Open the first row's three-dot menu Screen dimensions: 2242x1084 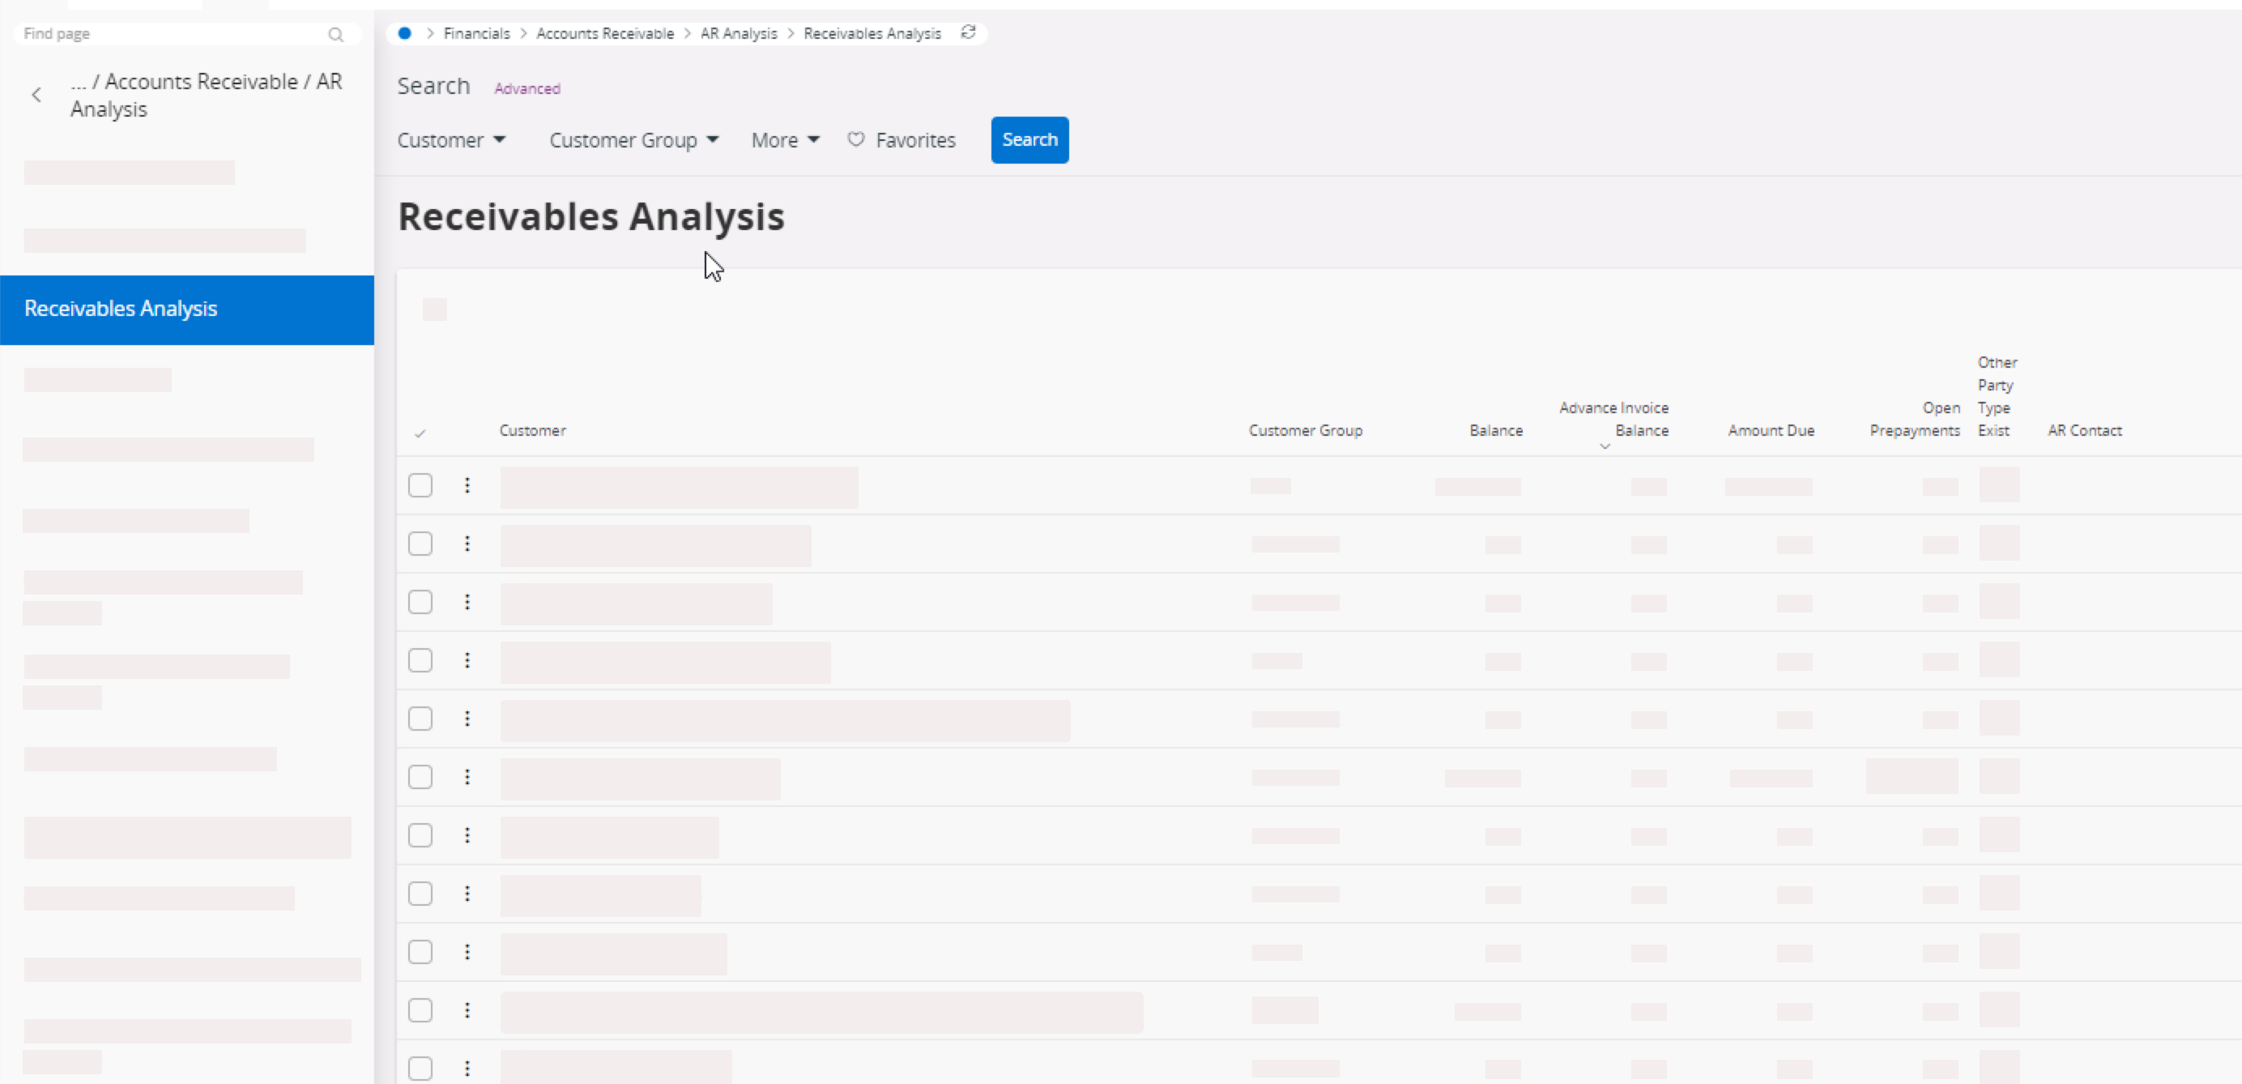pyautogui.click(x=467, y=485)
